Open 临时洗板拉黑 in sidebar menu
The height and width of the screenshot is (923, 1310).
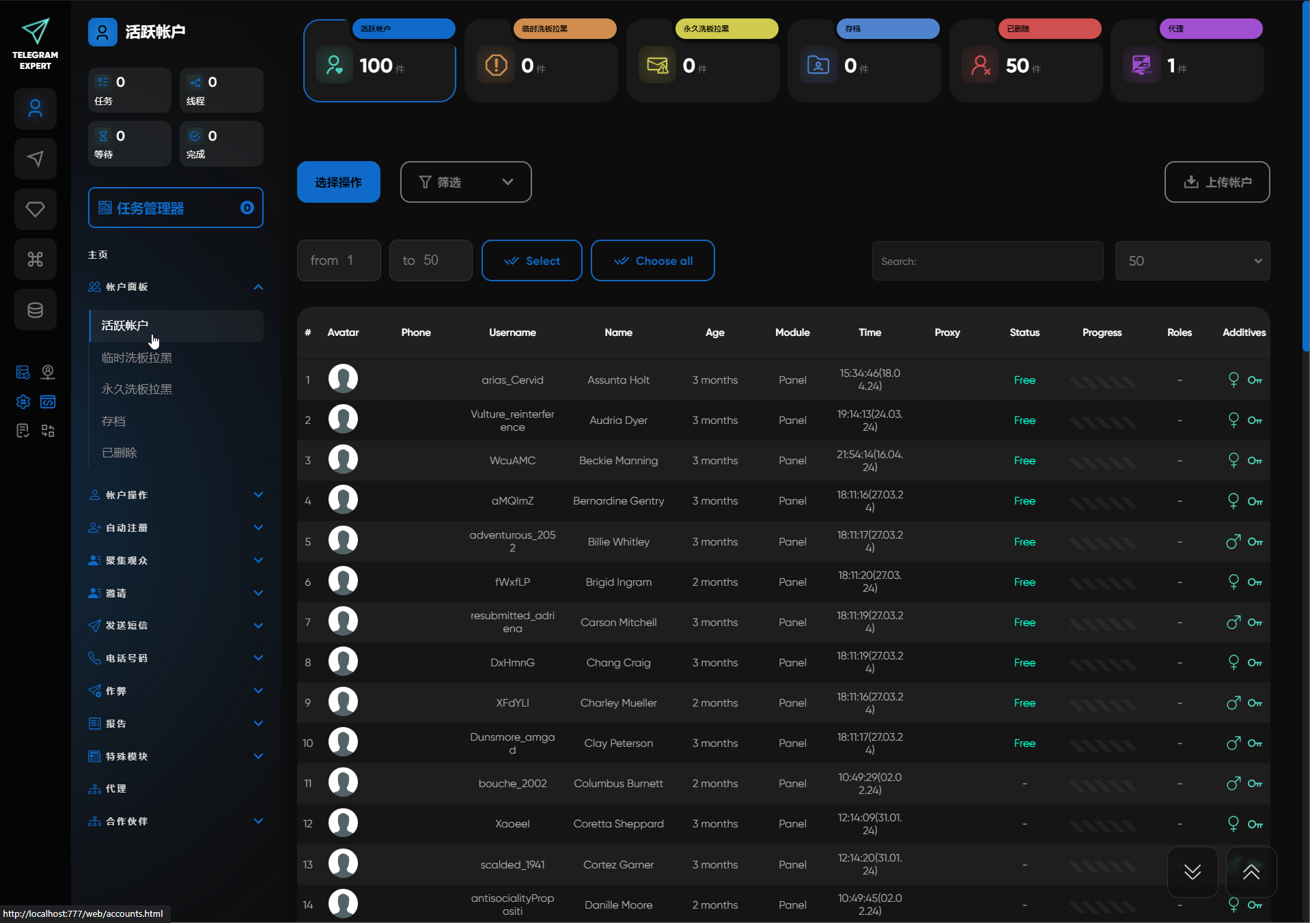click(x=137, y=358)
